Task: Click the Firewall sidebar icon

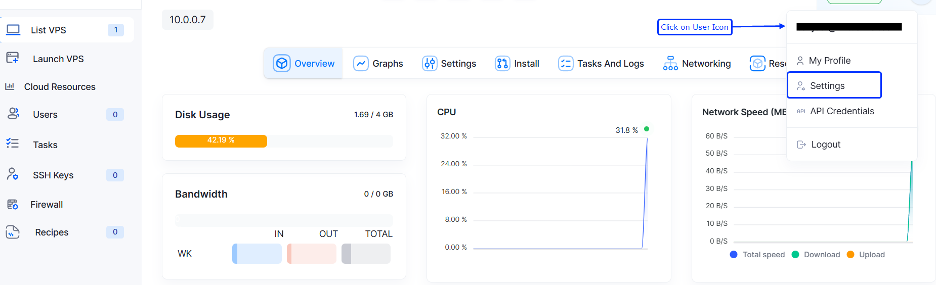Action: [13, 204]
